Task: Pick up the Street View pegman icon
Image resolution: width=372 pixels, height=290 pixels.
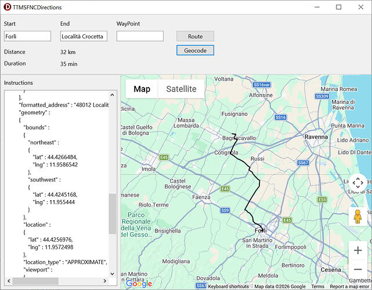Action: coord(357,216)
